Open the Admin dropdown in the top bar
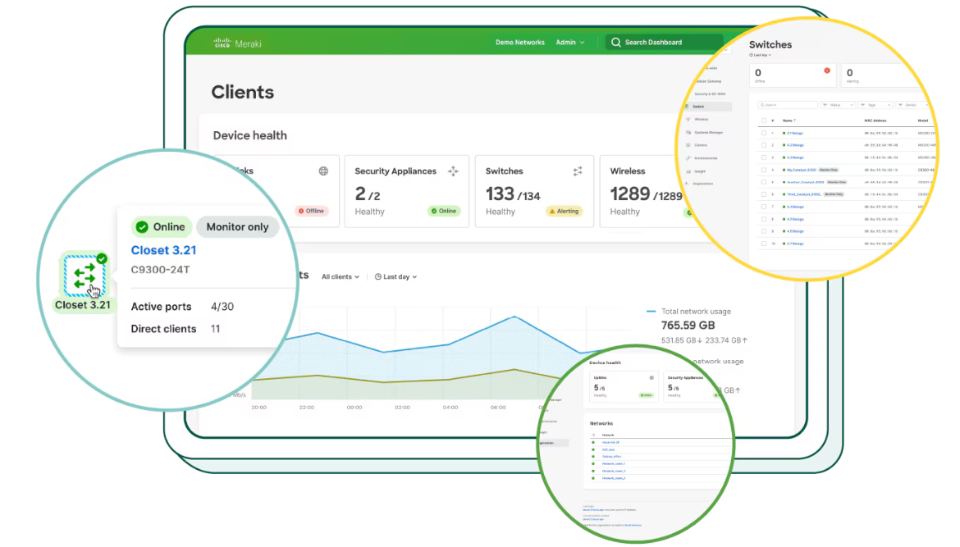 pos(569,42)
